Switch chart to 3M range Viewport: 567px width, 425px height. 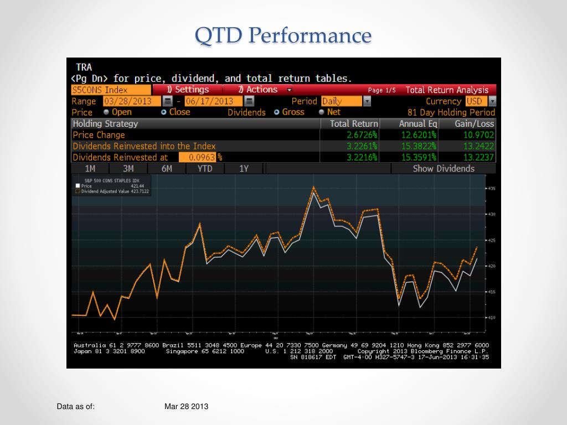[128, 168]
